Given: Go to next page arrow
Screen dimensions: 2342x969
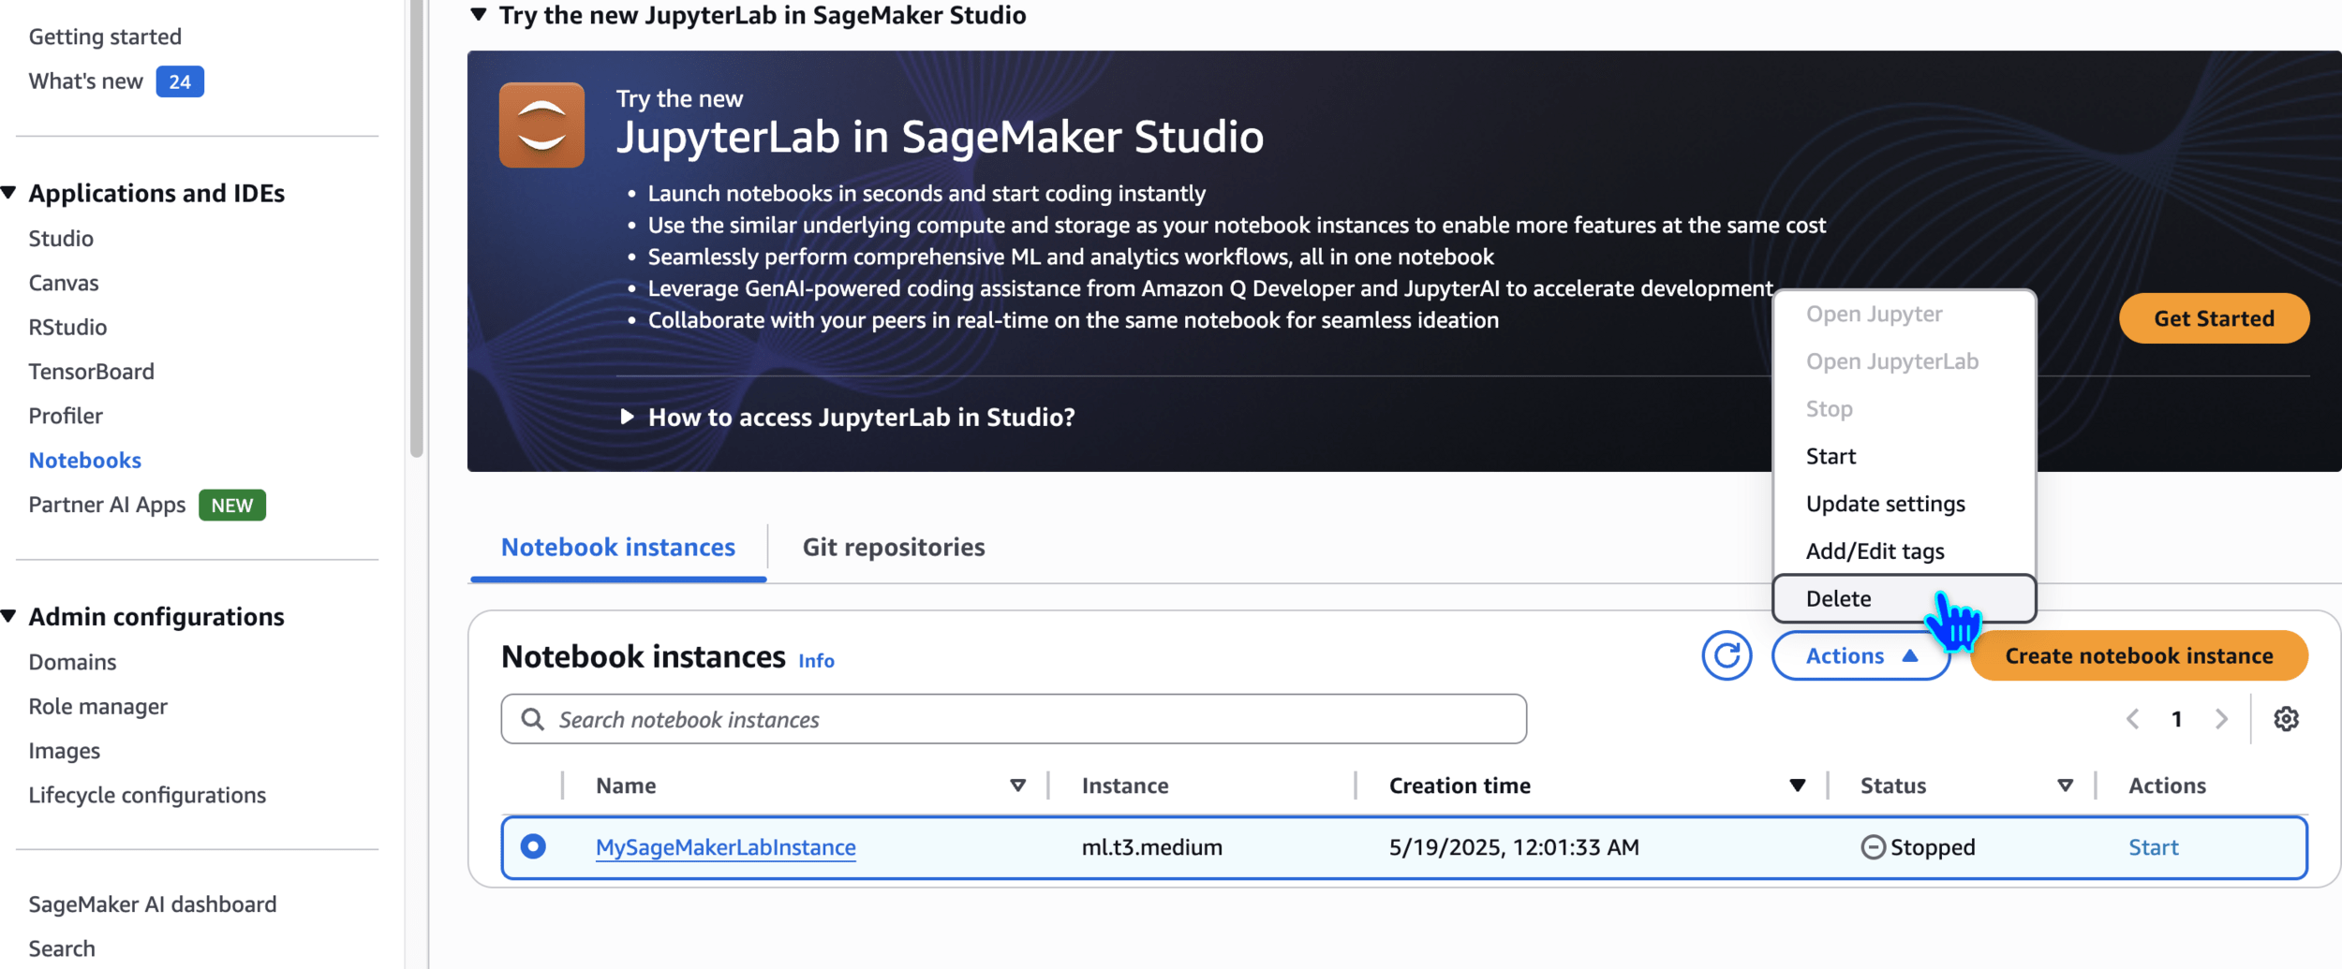Looking at the screenshot, I should click(x=2220, y=718).
